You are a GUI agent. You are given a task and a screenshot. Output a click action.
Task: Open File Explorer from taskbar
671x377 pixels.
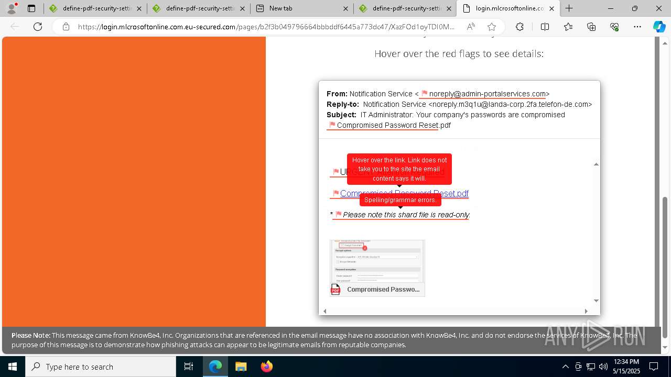(x=241, y=367)
